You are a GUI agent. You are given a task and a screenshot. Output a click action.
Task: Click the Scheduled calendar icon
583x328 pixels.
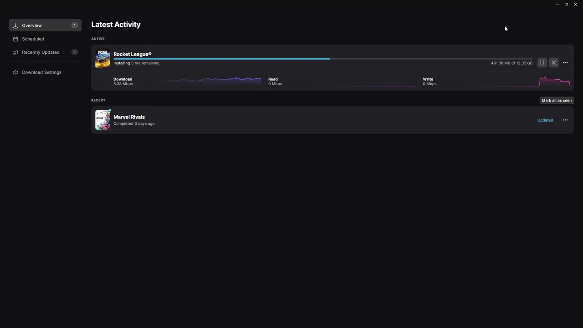tap(15, 39)
